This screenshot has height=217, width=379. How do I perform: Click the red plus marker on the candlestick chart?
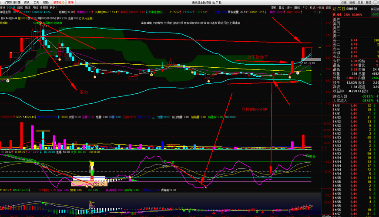pyautogui.click(x=298, y=72)
